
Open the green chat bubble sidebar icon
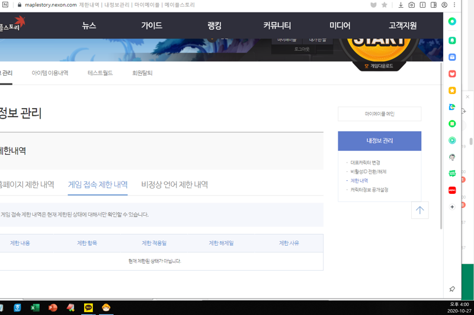[452, 174]
